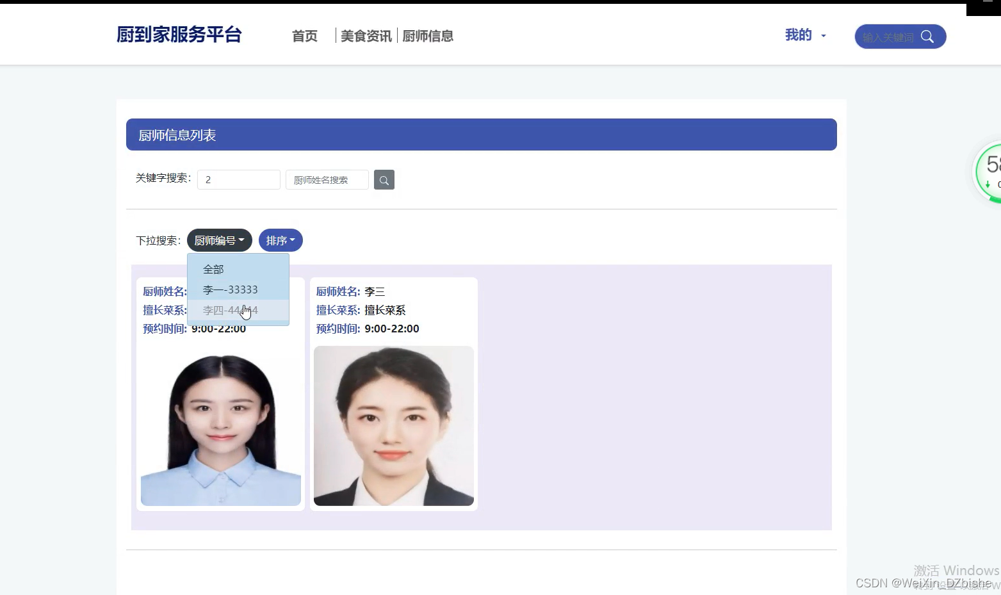The image size is (1001, 595).
Task: Select the 李一-33333 option
Action: point(230,289)
